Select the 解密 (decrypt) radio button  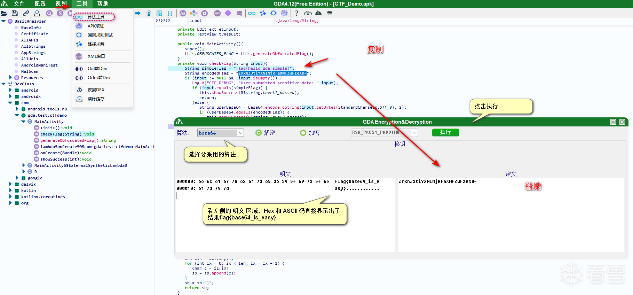pos(259,133)
